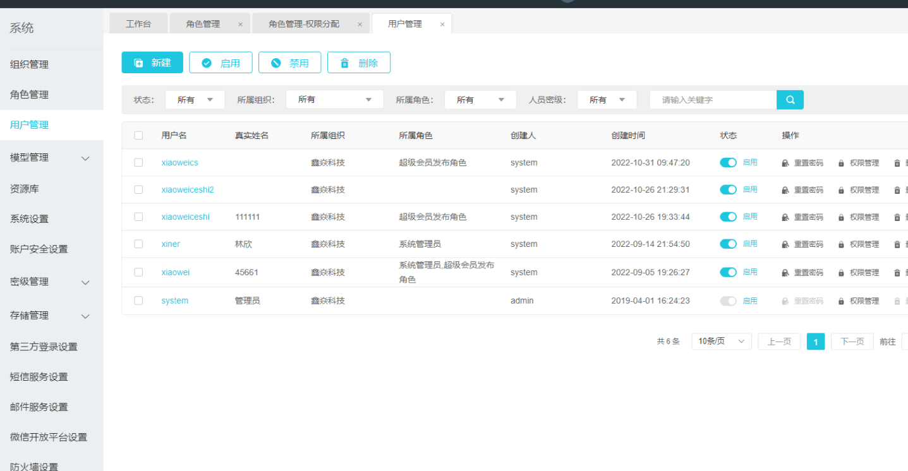Click the keyword search input field
Viewport: 908px width, 471px height.
pos(713,100)
